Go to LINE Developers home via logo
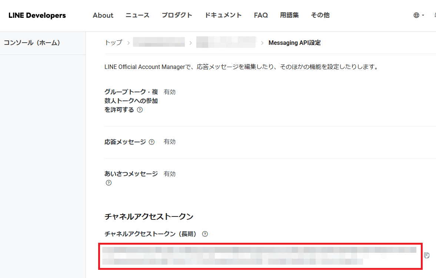 point(37,15)
